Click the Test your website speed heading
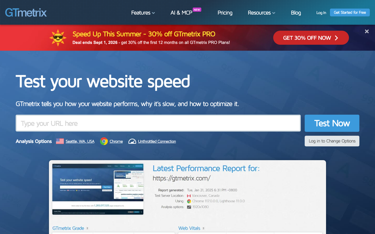 [x=103, y=82]
